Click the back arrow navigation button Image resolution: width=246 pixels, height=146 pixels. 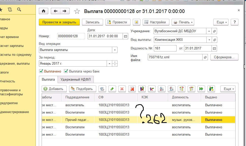[56, 11]
